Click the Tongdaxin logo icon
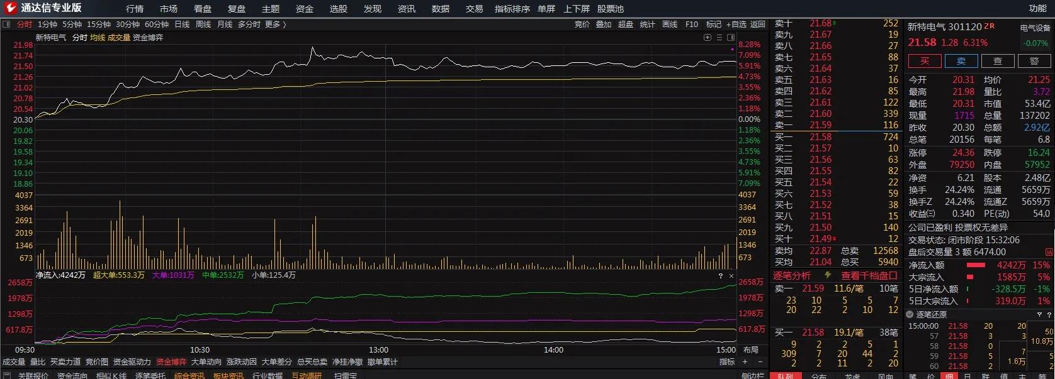 pos(10,8)
